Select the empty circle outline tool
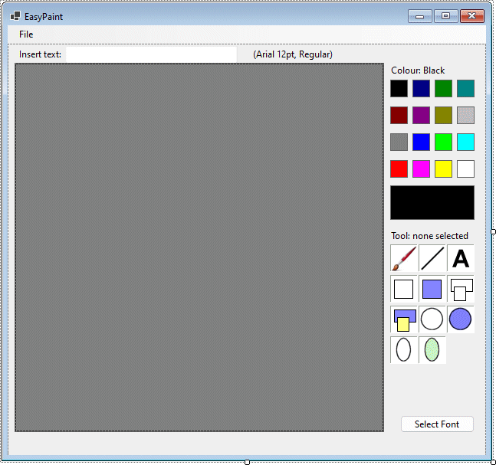The image size is (496, 465). click(432, 319)
